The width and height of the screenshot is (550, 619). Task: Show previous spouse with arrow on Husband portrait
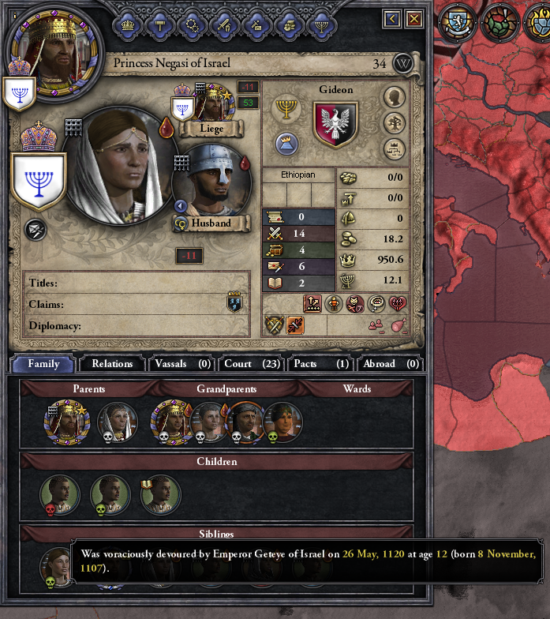(180, 206)
